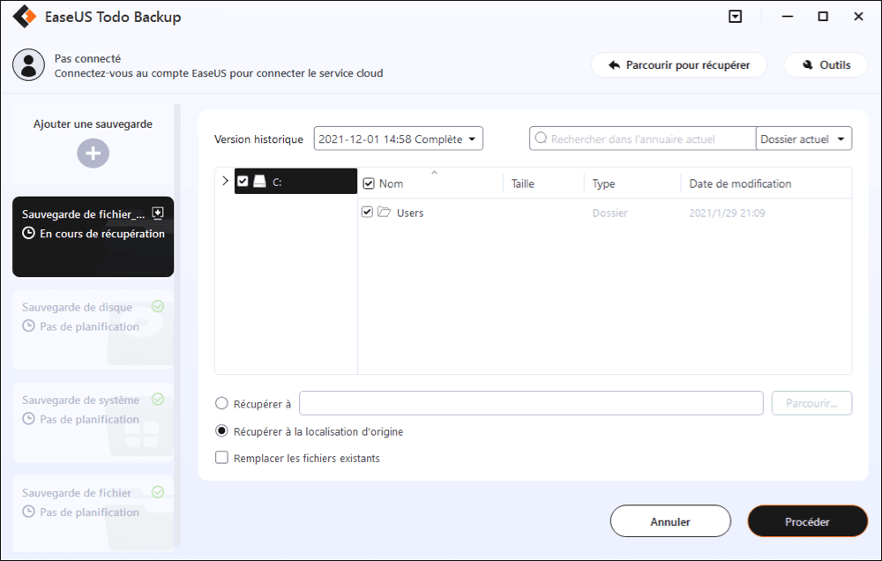Click the user account avatar icon
Screen dimensions: 882x561
[x=29, y=64]
